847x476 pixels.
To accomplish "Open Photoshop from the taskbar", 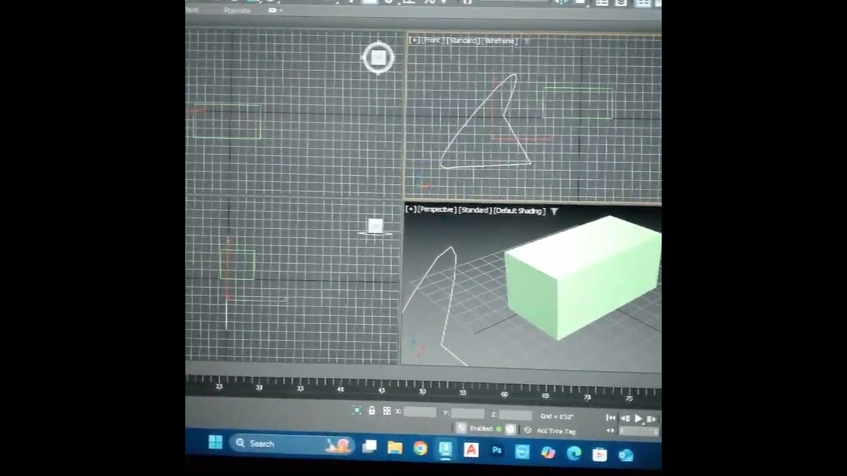I will point(496,452).
